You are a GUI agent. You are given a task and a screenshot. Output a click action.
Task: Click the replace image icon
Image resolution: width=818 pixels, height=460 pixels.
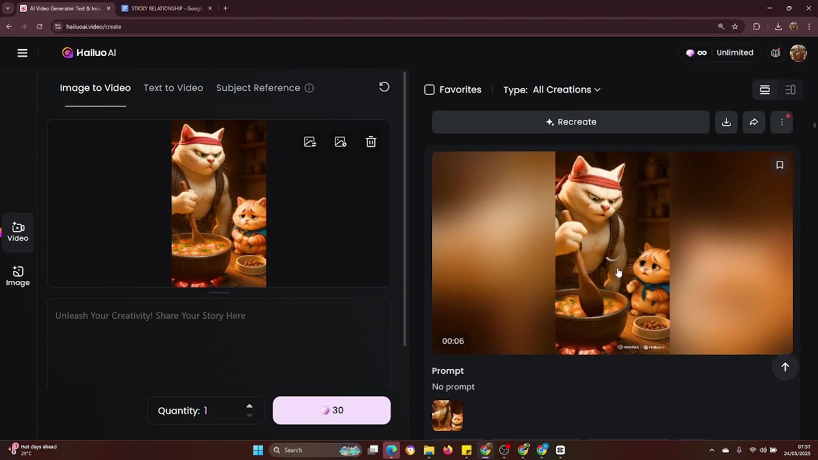coord(310,142)
